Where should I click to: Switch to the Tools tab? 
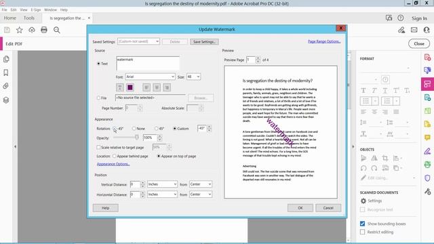point(29,18)
